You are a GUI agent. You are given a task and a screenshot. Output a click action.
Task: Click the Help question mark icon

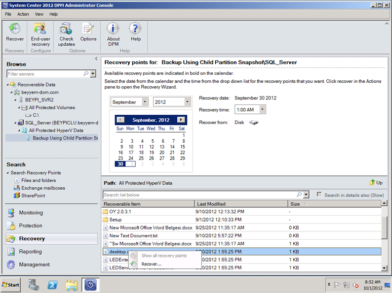tap(135, 32)
